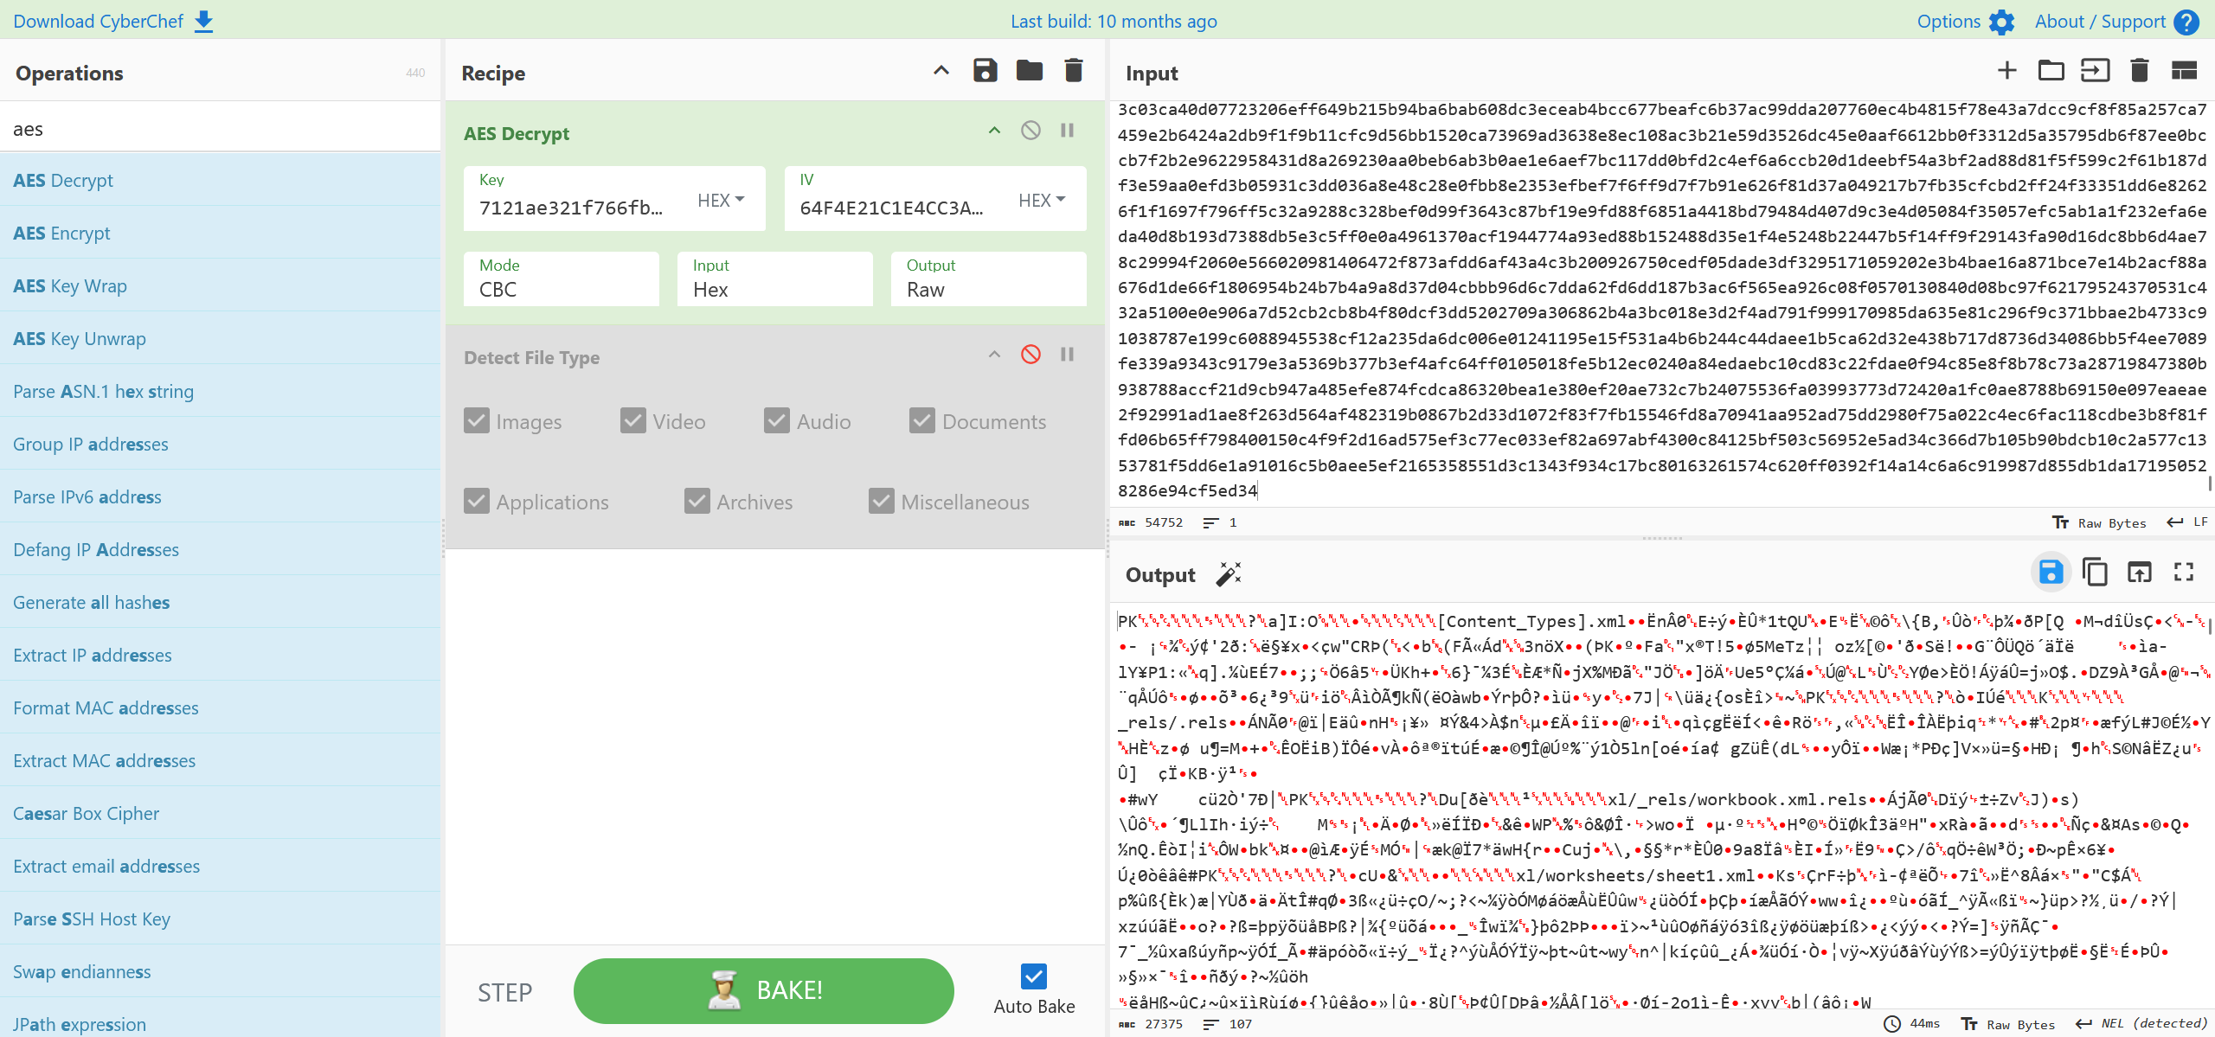The width and height of the screenshot is (2215, 1037).
Task: Open the IV format HEX dropdown
Action: (1042, 200)
